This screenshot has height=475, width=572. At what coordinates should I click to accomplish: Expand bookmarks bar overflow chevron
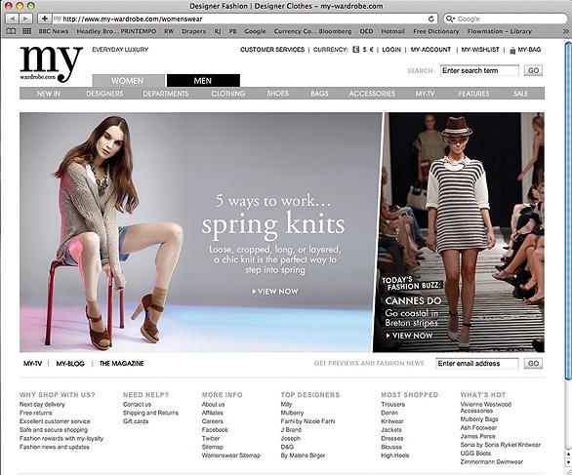click(565, 31)
